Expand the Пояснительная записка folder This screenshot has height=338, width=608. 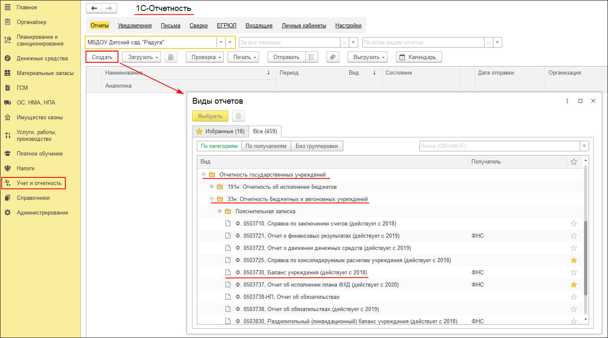(x=220, y=211)
